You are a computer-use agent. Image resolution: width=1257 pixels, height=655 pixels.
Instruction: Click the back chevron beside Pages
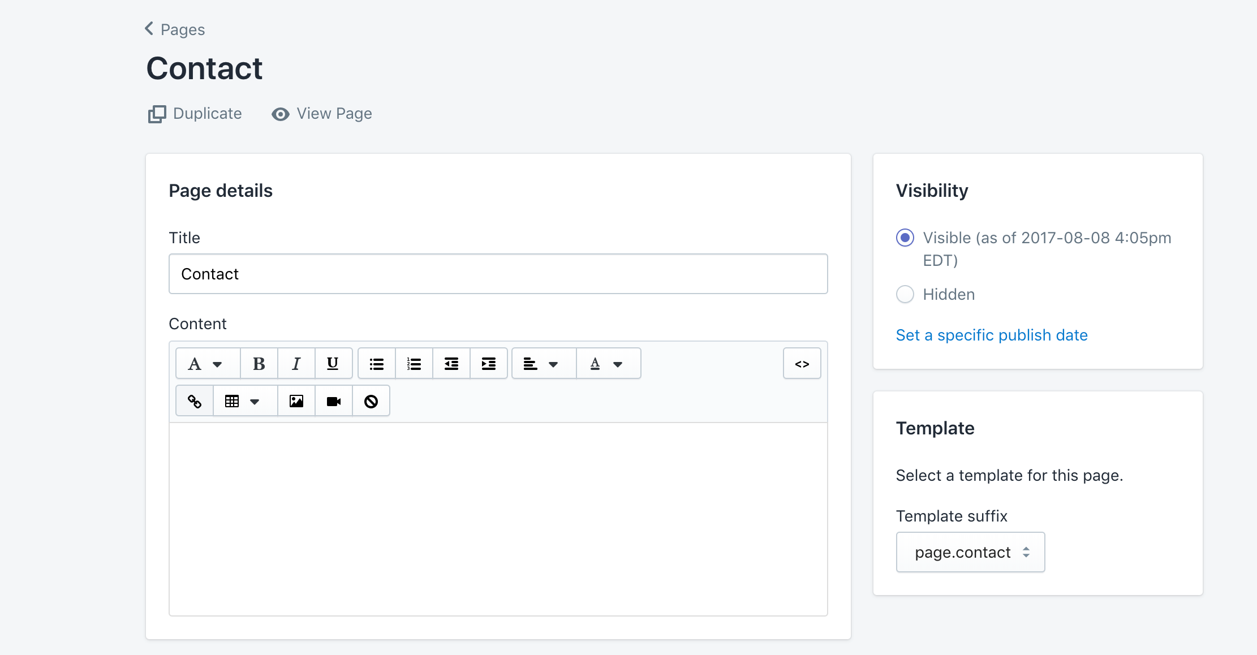tap(149, 28)
